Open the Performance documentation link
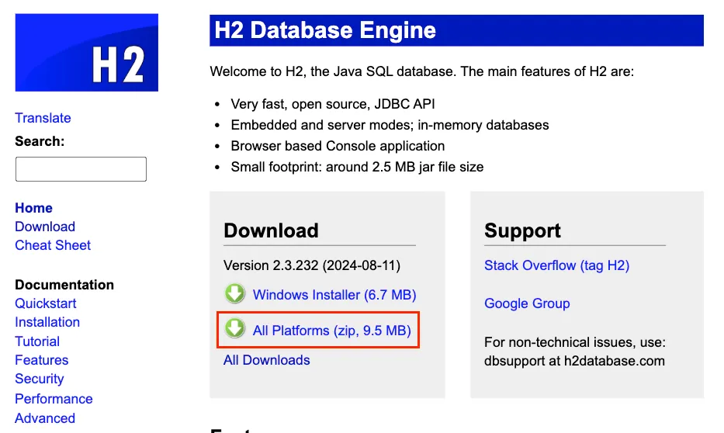This screenshot has width=724, height=433. (x=54, y=398)
